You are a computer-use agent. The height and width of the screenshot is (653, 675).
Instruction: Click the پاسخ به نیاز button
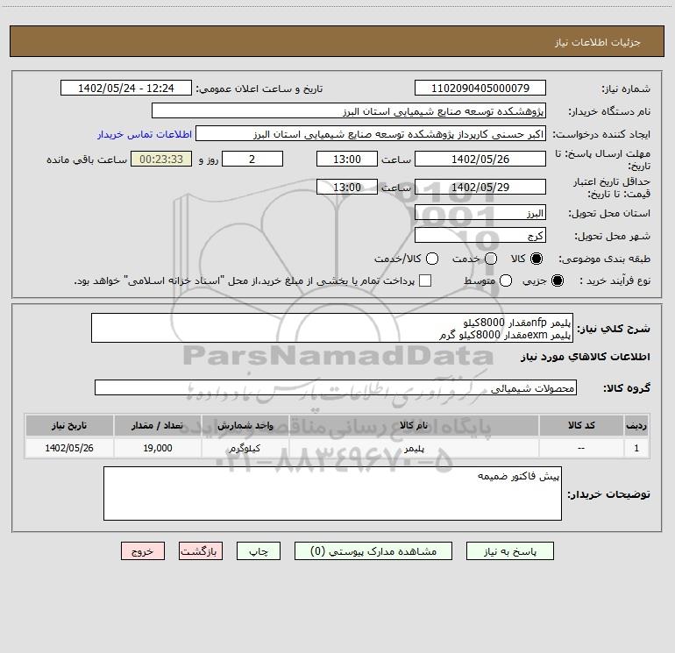509,551
